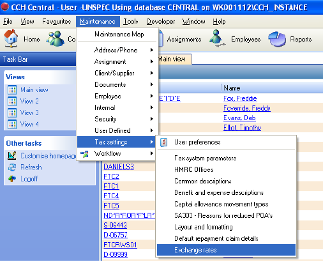Choose Common descriptions entry

pos(226,181)
